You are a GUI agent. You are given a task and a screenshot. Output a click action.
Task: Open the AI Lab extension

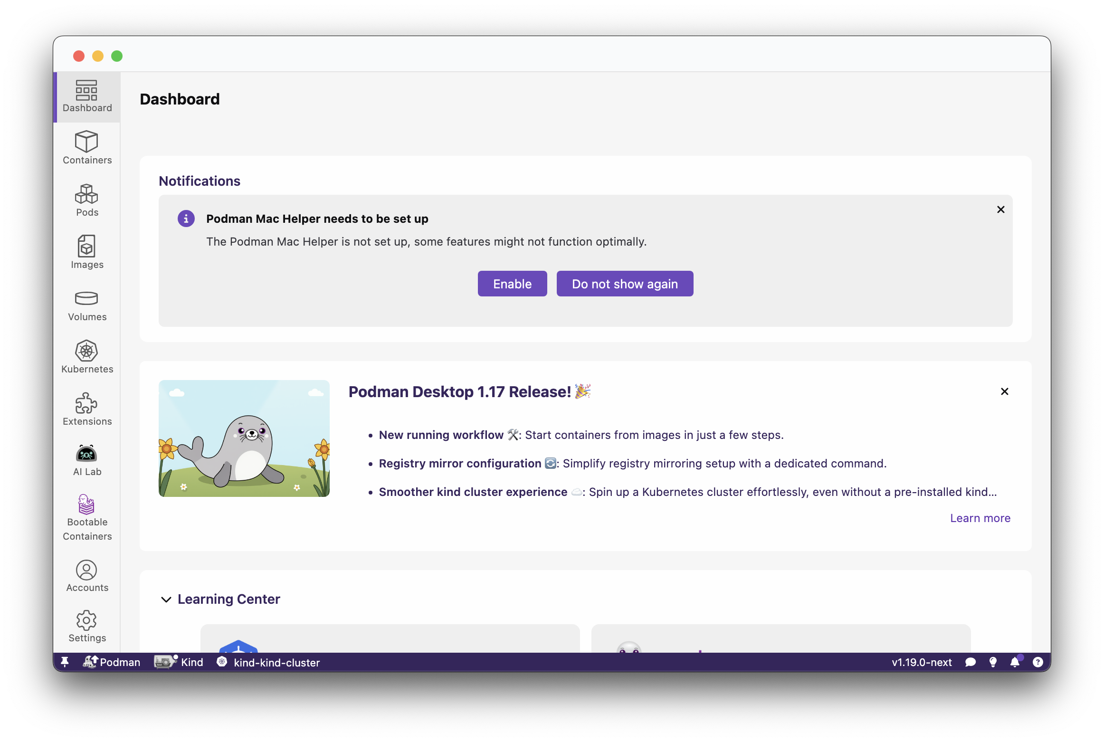pyautogui.click(x=86, y=459)
